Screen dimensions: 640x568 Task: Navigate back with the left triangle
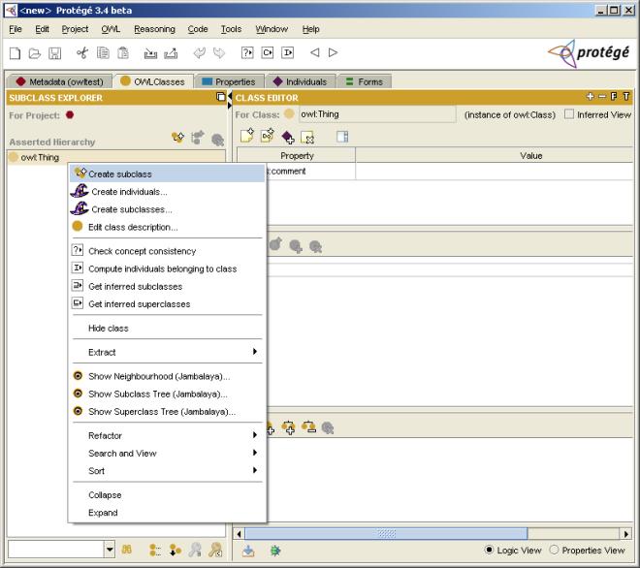coord(315,52)
